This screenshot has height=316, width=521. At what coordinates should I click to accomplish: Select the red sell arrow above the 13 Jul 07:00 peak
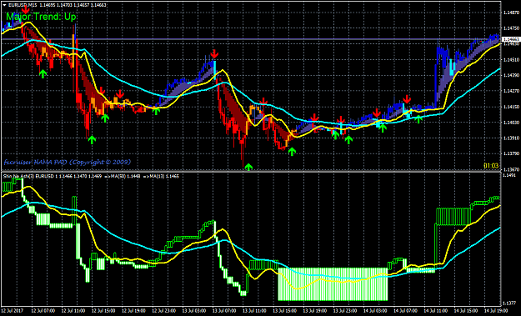[214, 54]
